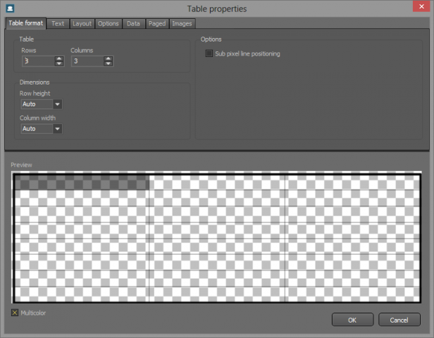Open the Column width dropdown
The image size is (434, 338).
click(x=42, y=129)
